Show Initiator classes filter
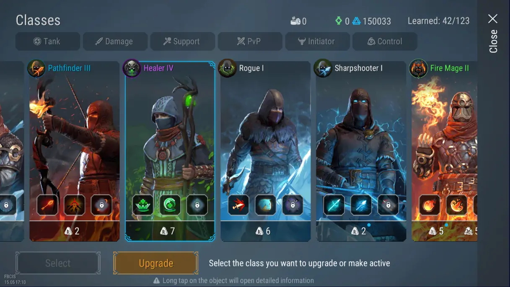510x287 pixels. pyautogui.click(x=318, y=41)
